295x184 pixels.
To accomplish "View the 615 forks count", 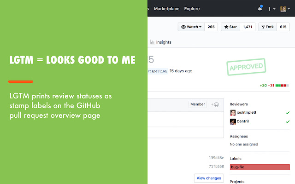I will point(283,27).
